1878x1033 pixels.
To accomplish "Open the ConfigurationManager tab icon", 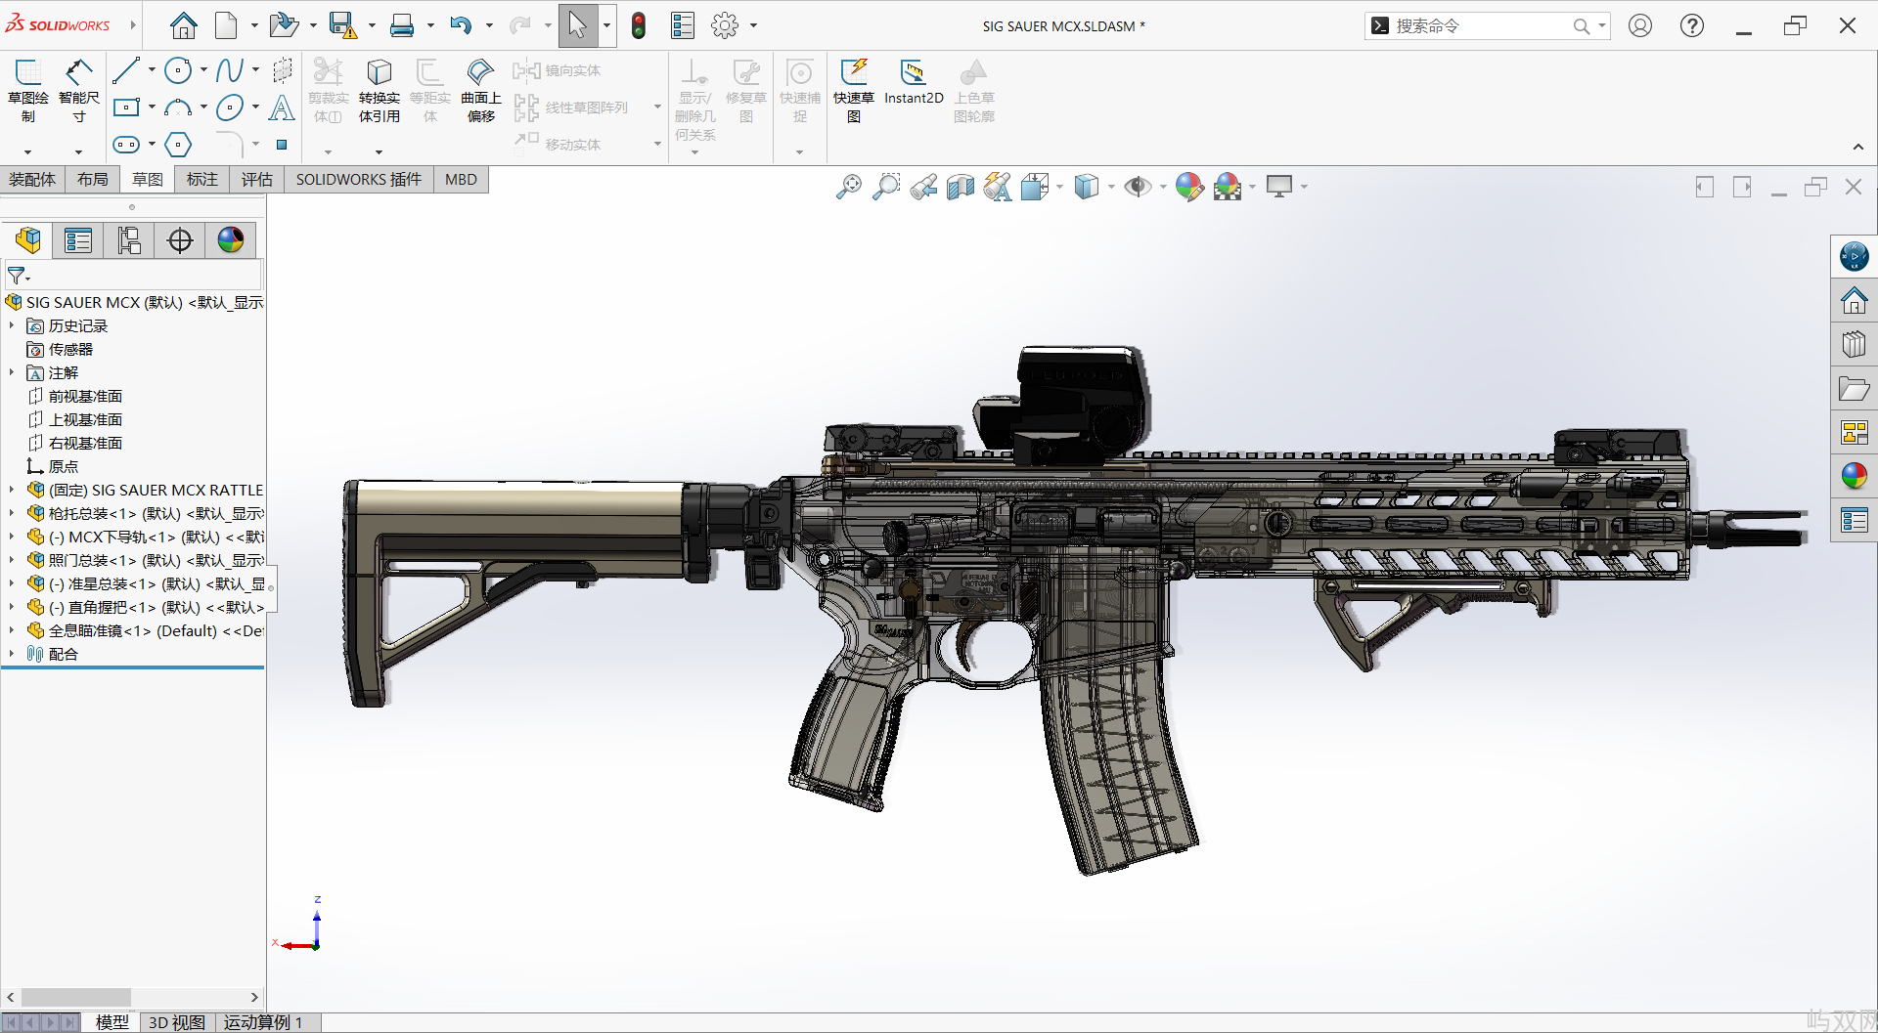I will pos(129,240).
